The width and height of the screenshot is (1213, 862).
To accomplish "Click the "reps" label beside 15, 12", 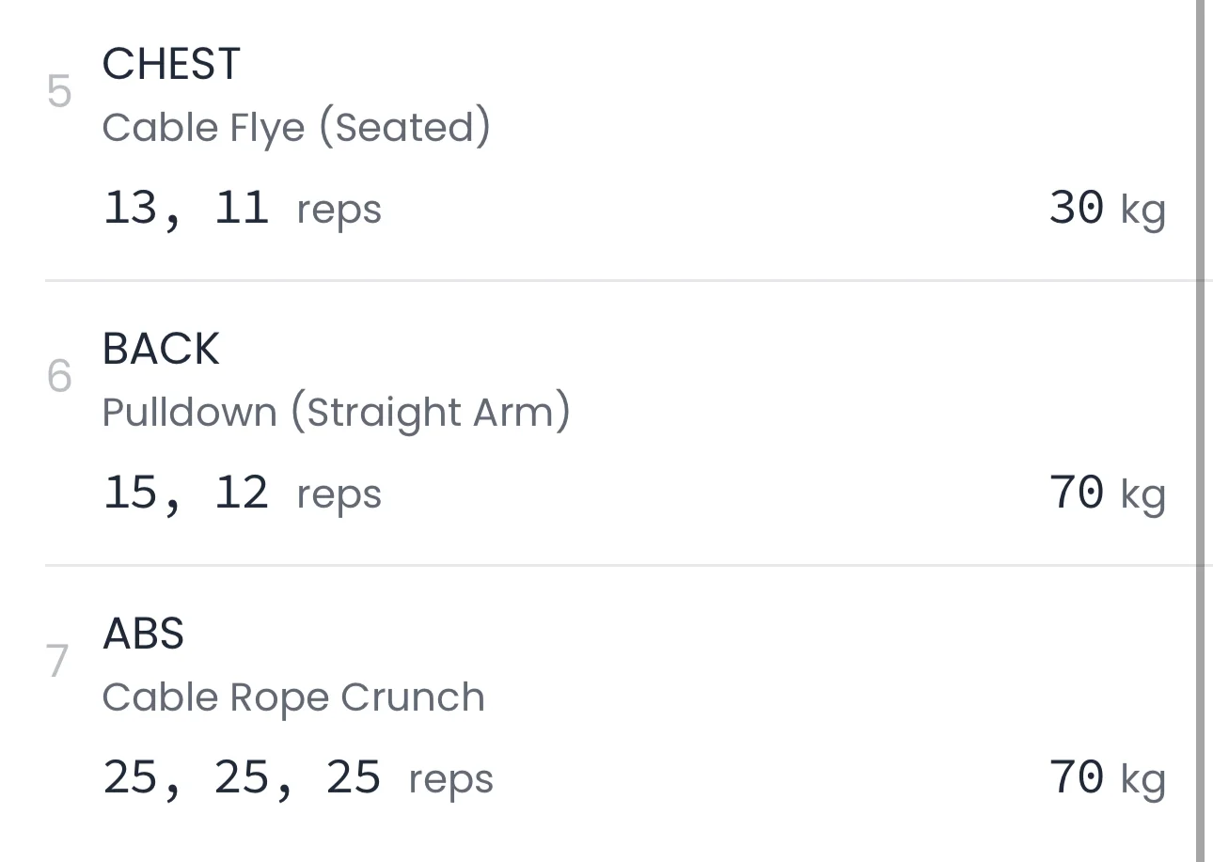I will pyautogui.click(x=339, y=494).
